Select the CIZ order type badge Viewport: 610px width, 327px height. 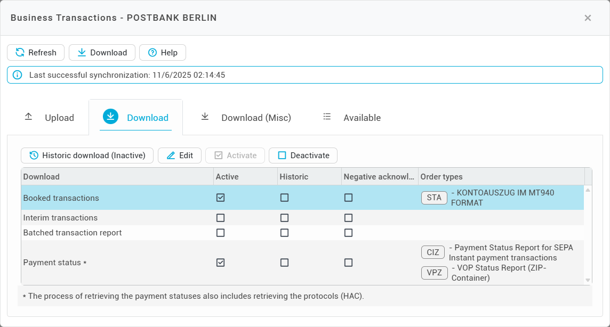click(432, 252)
